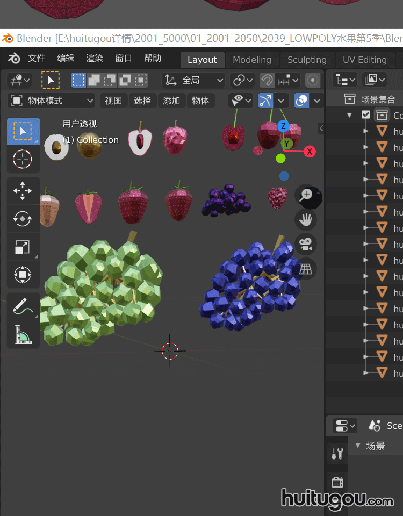Viewport: 403px width, 516px height.
Task: Collapse the 场景 panel in properties
Action: pyautogui.click(x=358, y=446)
